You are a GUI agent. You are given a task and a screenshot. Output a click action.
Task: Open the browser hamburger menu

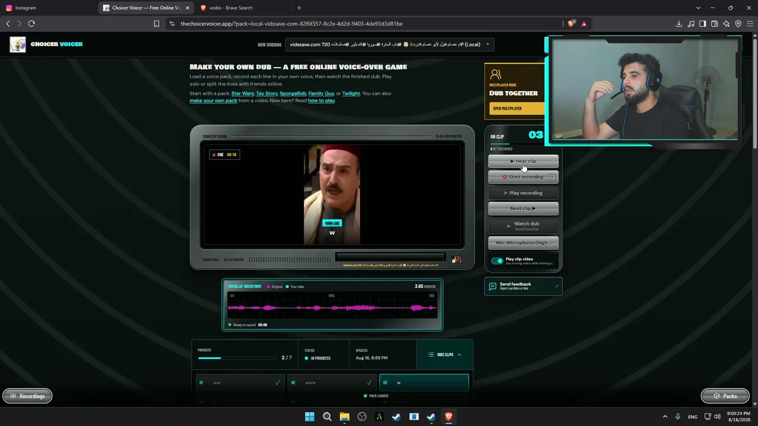click(750, 24)
